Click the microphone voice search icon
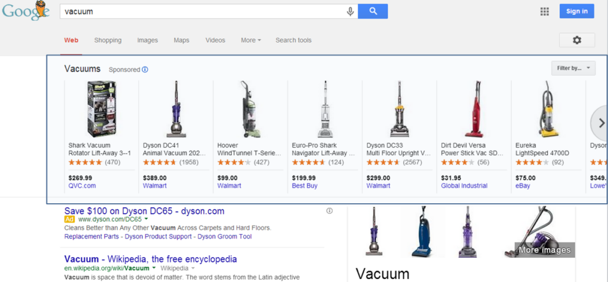Image resolution: width=608 pixels, height=282 pixels. 350,11
